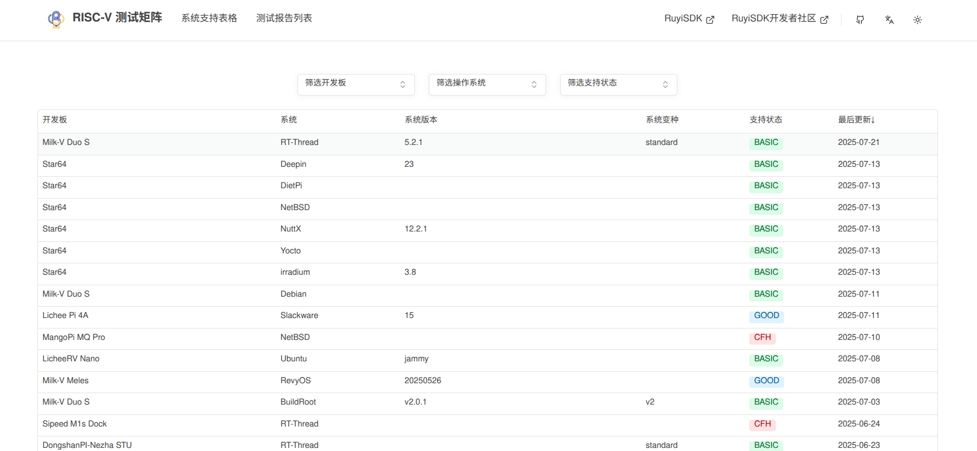Click the RISC-V test matrix logo icon
Image resolution: width=977 pixels, height=451 pixels.
(x=56, y=19)
